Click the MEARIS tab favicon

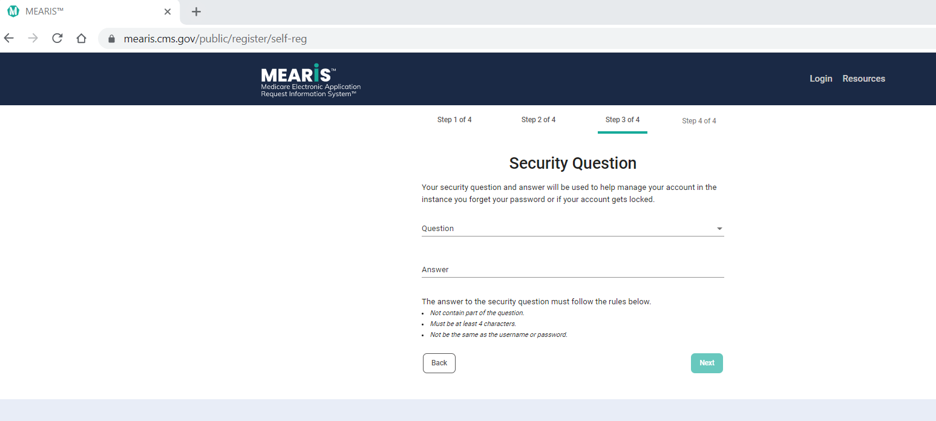pyautogui.click(x=13, y=11)
